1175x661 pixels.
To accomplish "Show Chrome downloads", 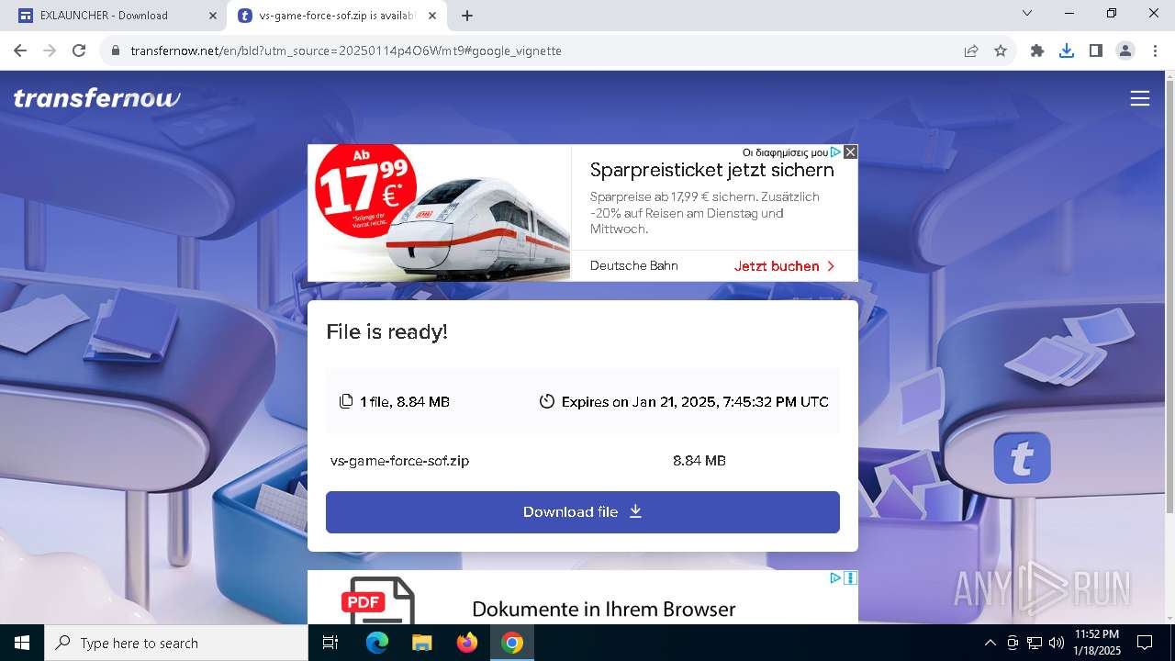I will (1067, 50).
